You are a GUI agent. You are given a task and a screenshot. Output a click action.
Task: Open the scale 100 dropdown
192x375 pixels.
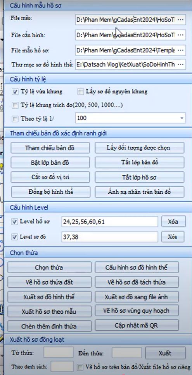182,118
